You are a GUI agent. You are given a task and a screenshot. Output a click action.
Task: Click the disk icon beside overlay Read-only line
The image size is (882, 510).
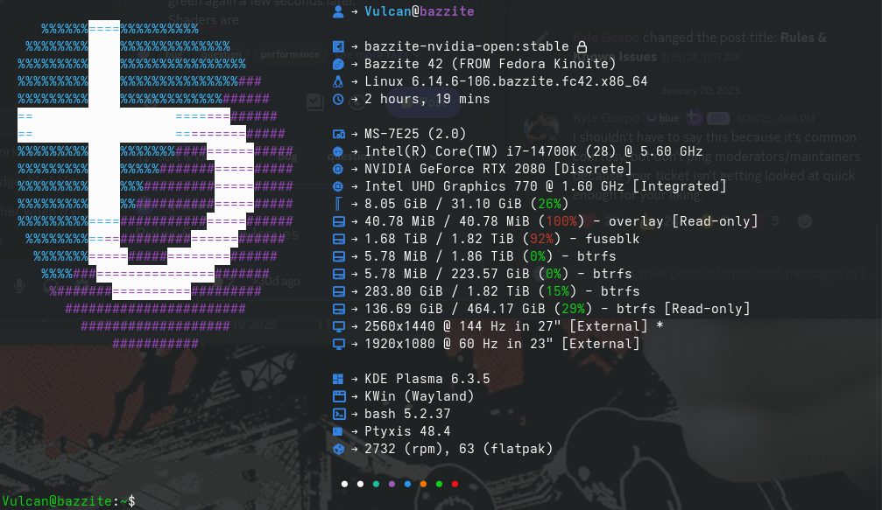coord(339,222)
